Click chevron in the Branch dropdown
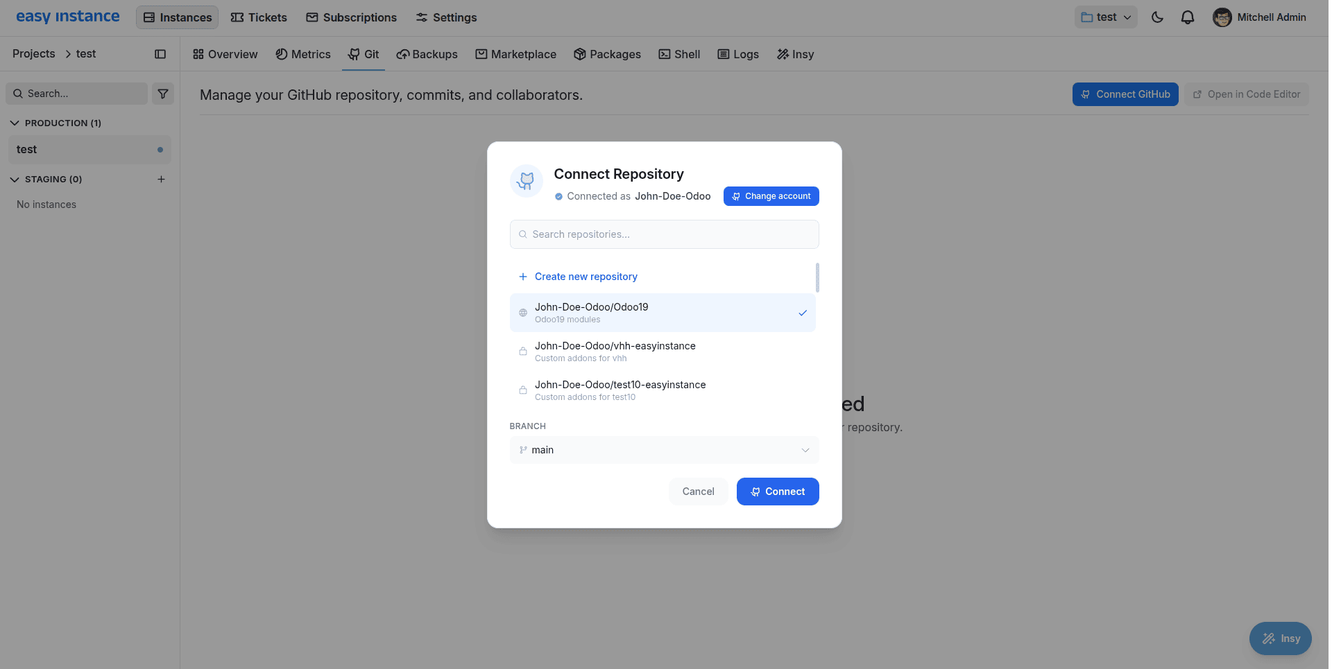The height and width of the screenshot is (669, 1332). (805, 450)
